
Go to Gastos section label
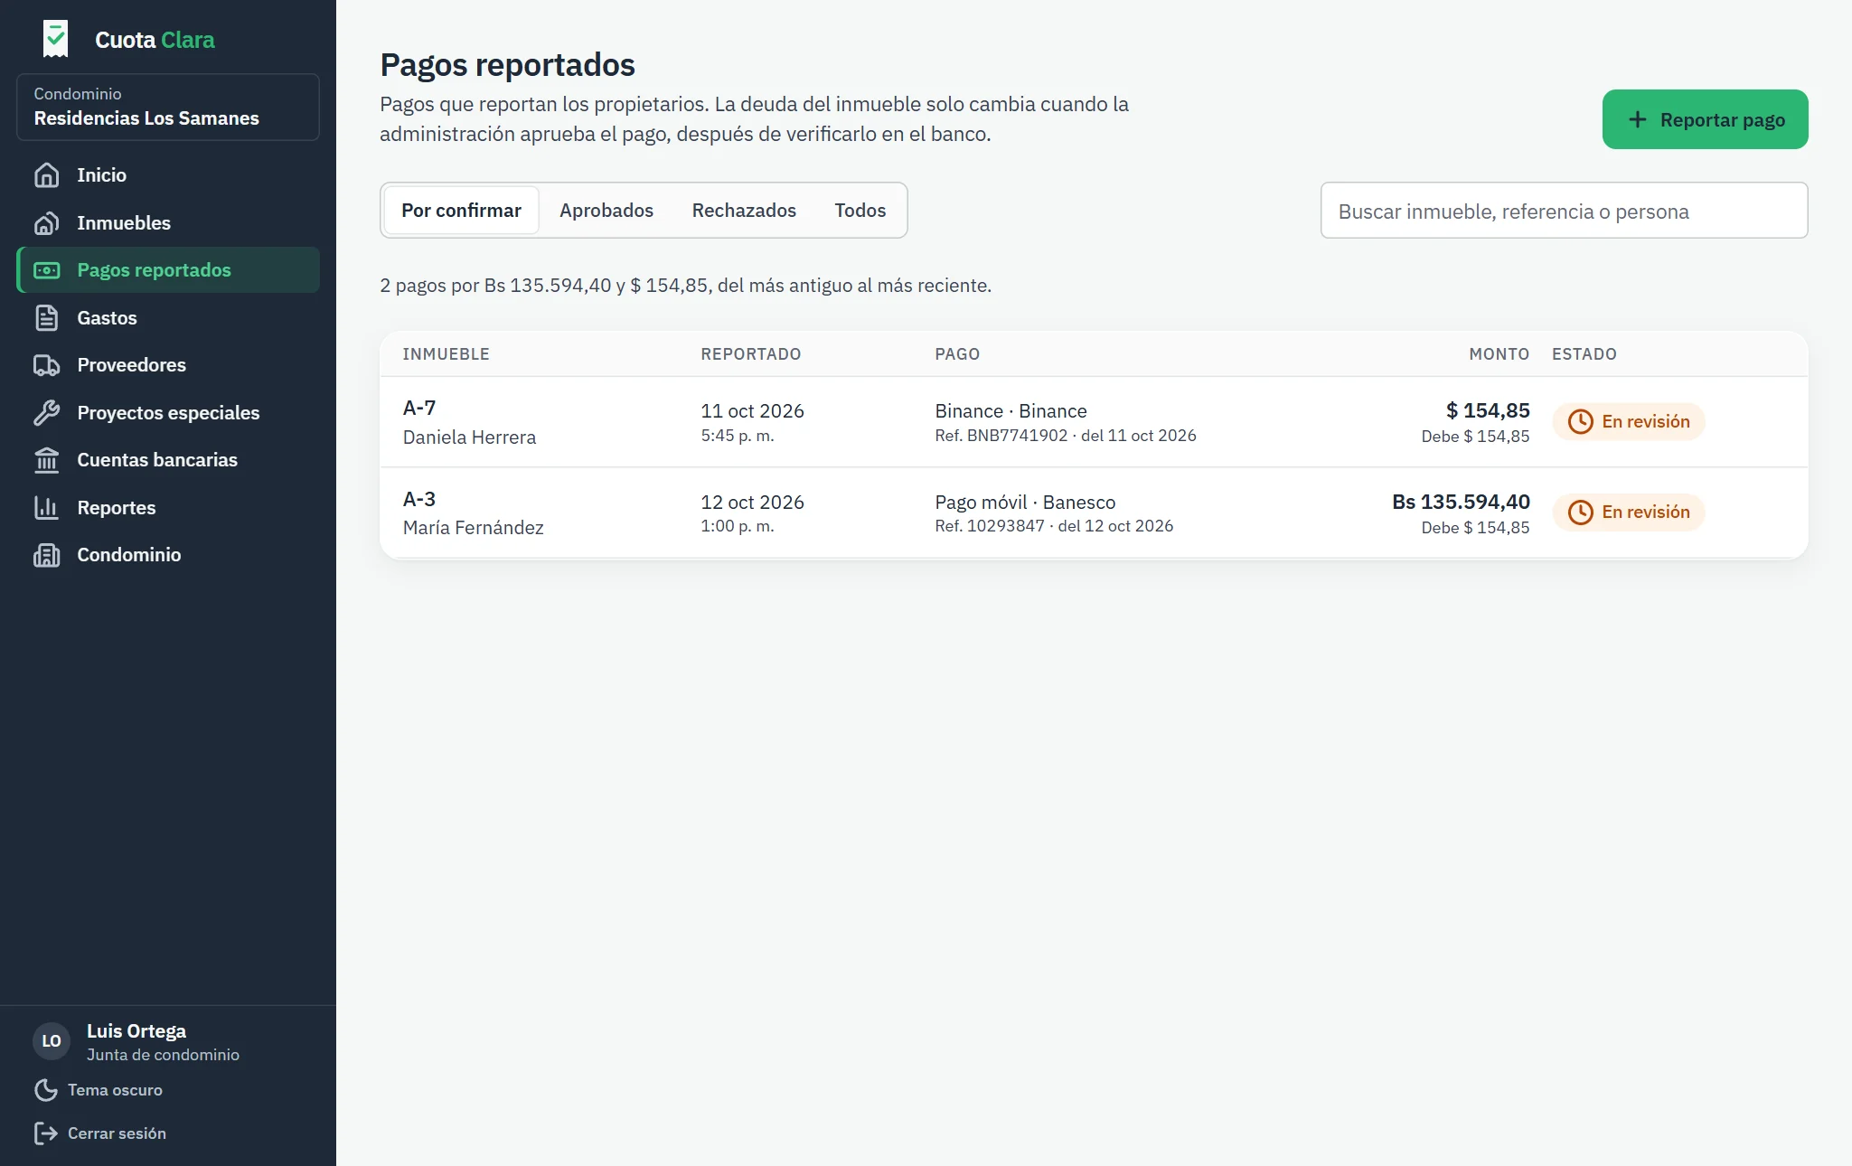pos(107,318)
